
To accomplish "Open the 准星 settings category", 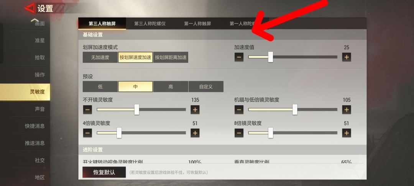I will point(39,41).
